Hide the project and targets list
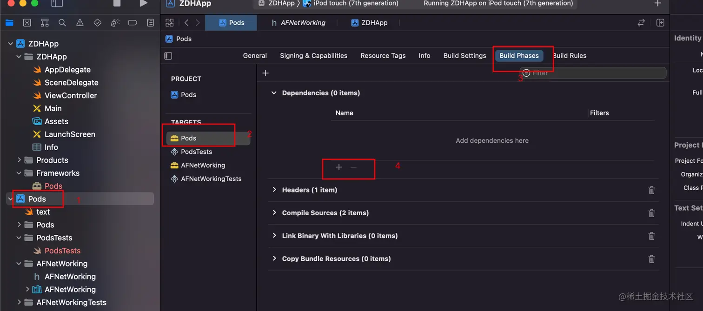The height and width of the screenshot is (311, 703). 168,56
